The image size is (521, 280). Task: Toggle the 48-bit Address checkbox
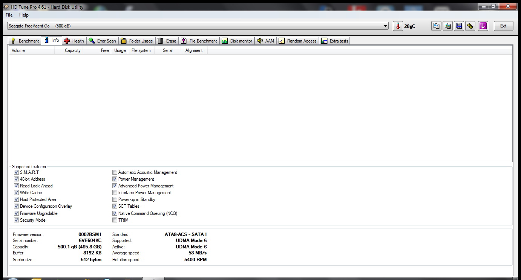(16, 179)
